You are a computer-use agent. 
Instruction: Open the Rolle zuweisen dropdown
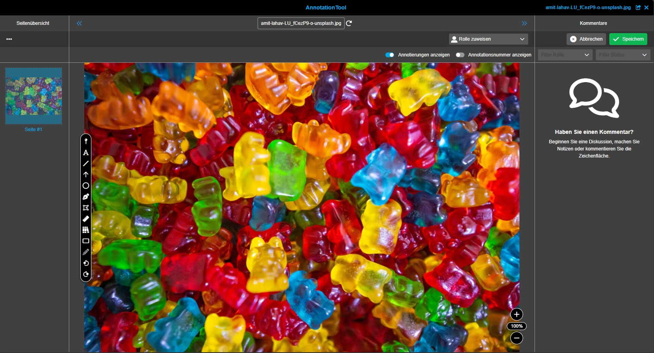(488, 39)
